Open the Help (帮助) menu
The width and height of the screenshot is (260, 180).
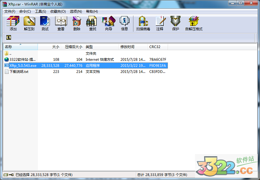point(92,11)
